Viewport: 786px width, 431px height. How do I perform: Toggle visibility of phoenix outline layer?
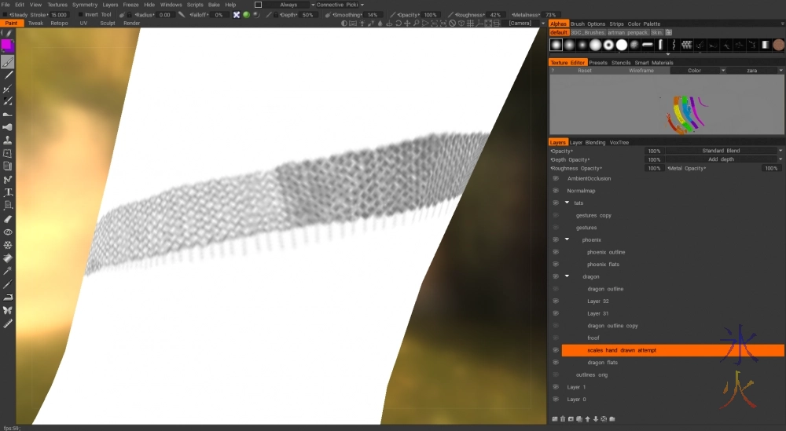[x=556, y=252]
